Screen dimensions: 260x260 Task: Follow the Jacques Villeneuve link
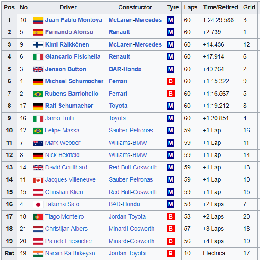(x=70, y=180)
